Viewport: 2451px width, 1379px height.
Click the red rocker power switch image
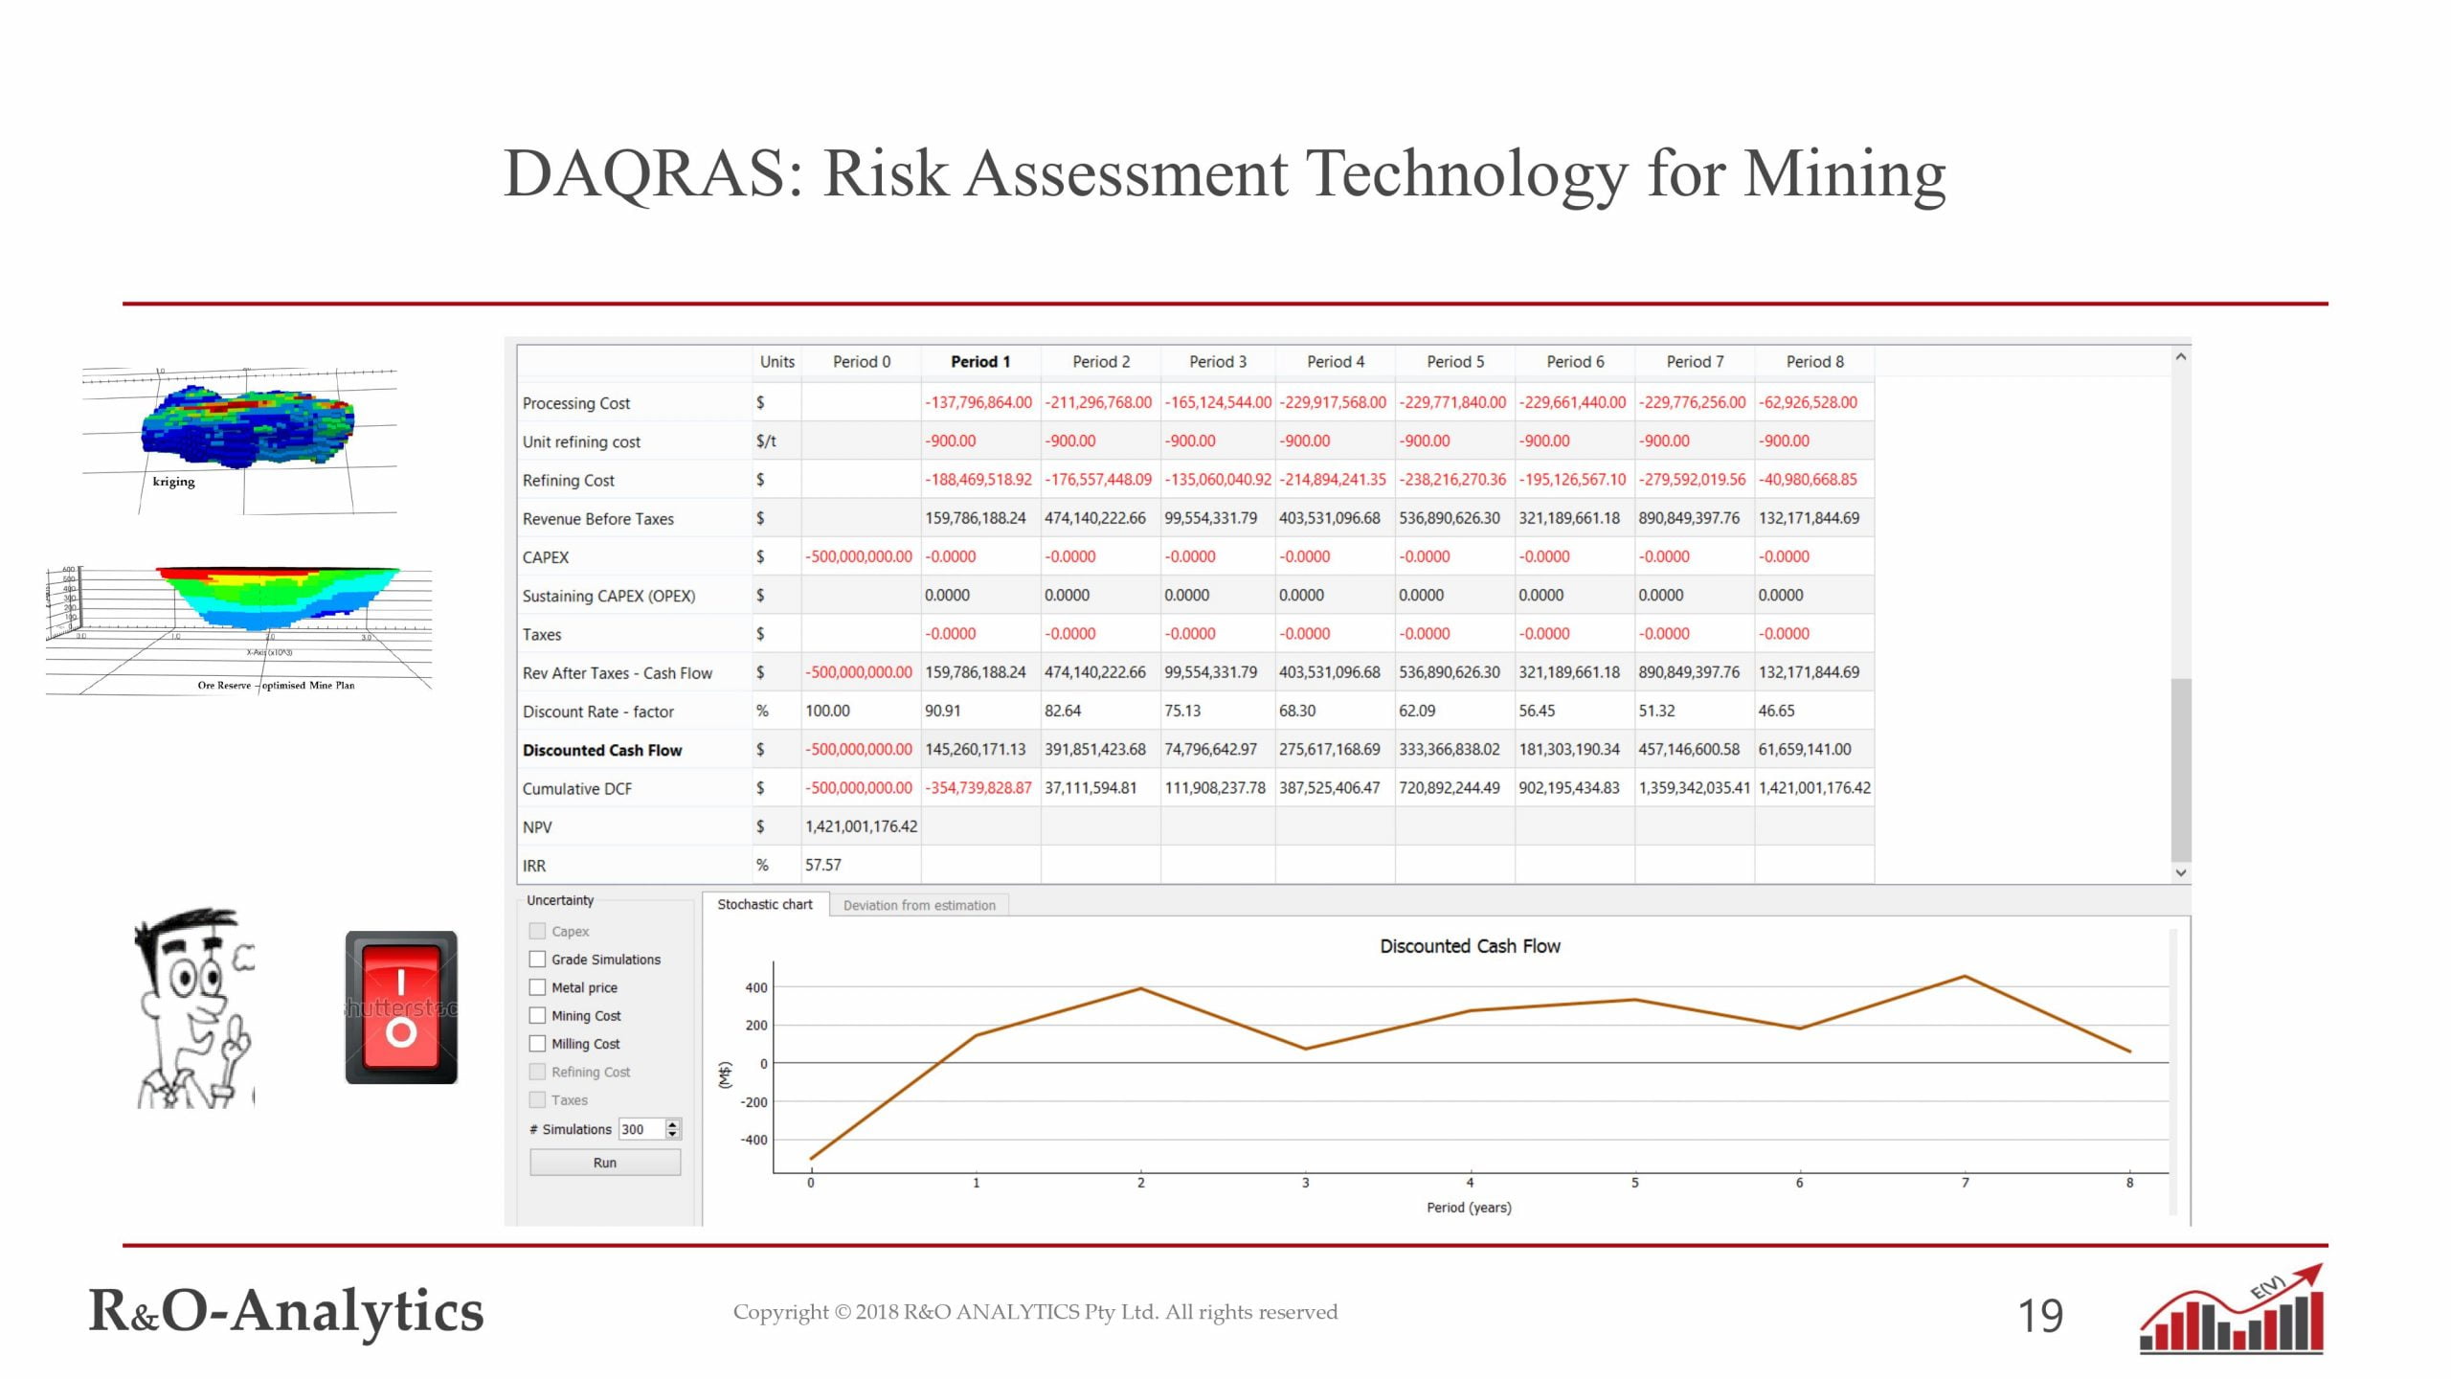pyautogui.click(x=400, y=1007)
